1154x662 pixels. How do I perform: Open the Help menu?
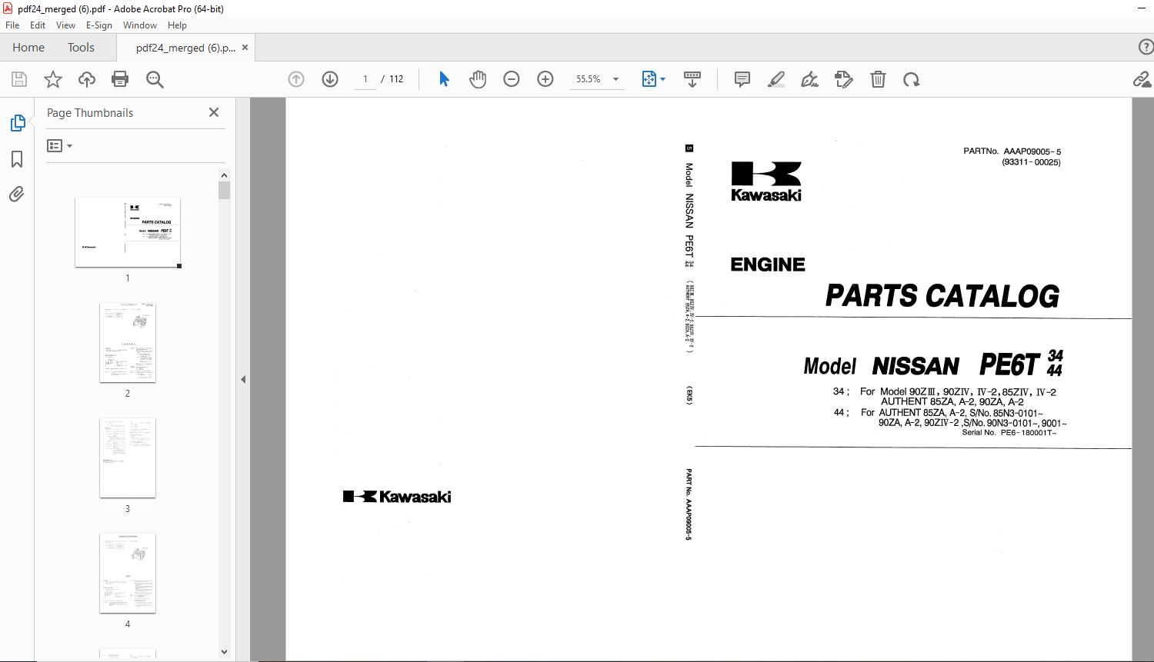177,25
